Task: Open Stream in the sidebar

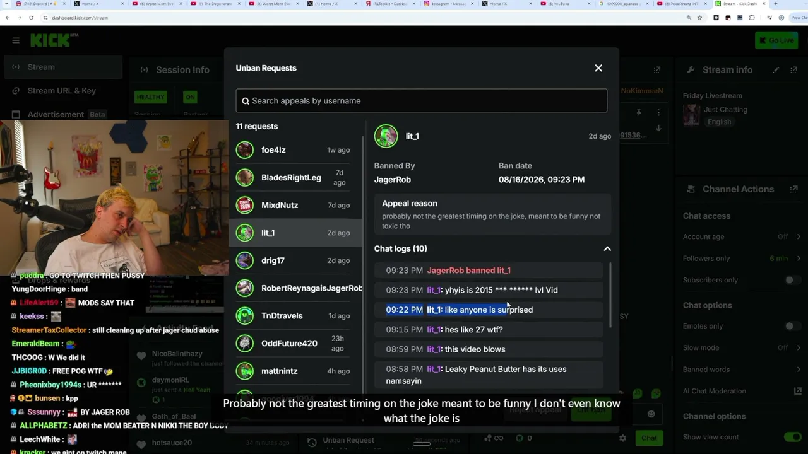Action: tap(63, 67)
